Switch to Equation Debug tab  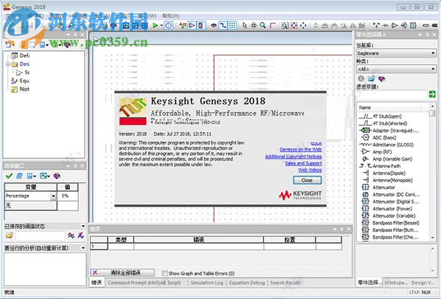[x=247, y=283]
